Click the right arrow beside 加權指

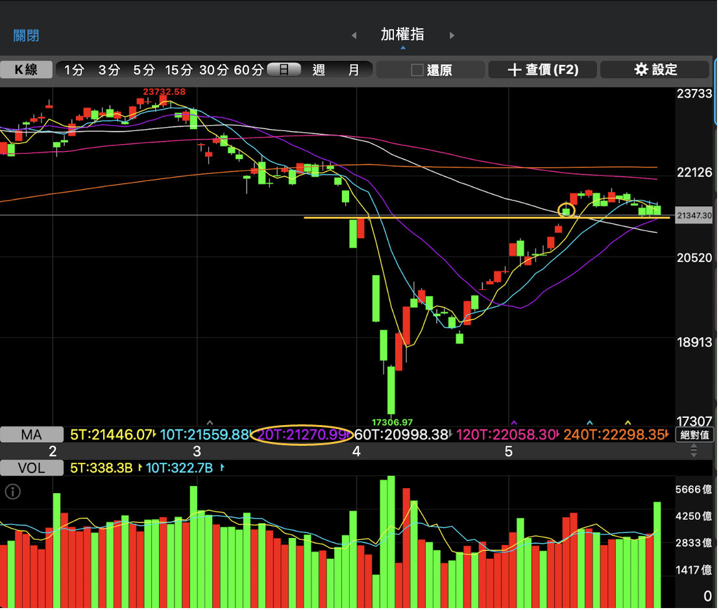tap(452, 36)
